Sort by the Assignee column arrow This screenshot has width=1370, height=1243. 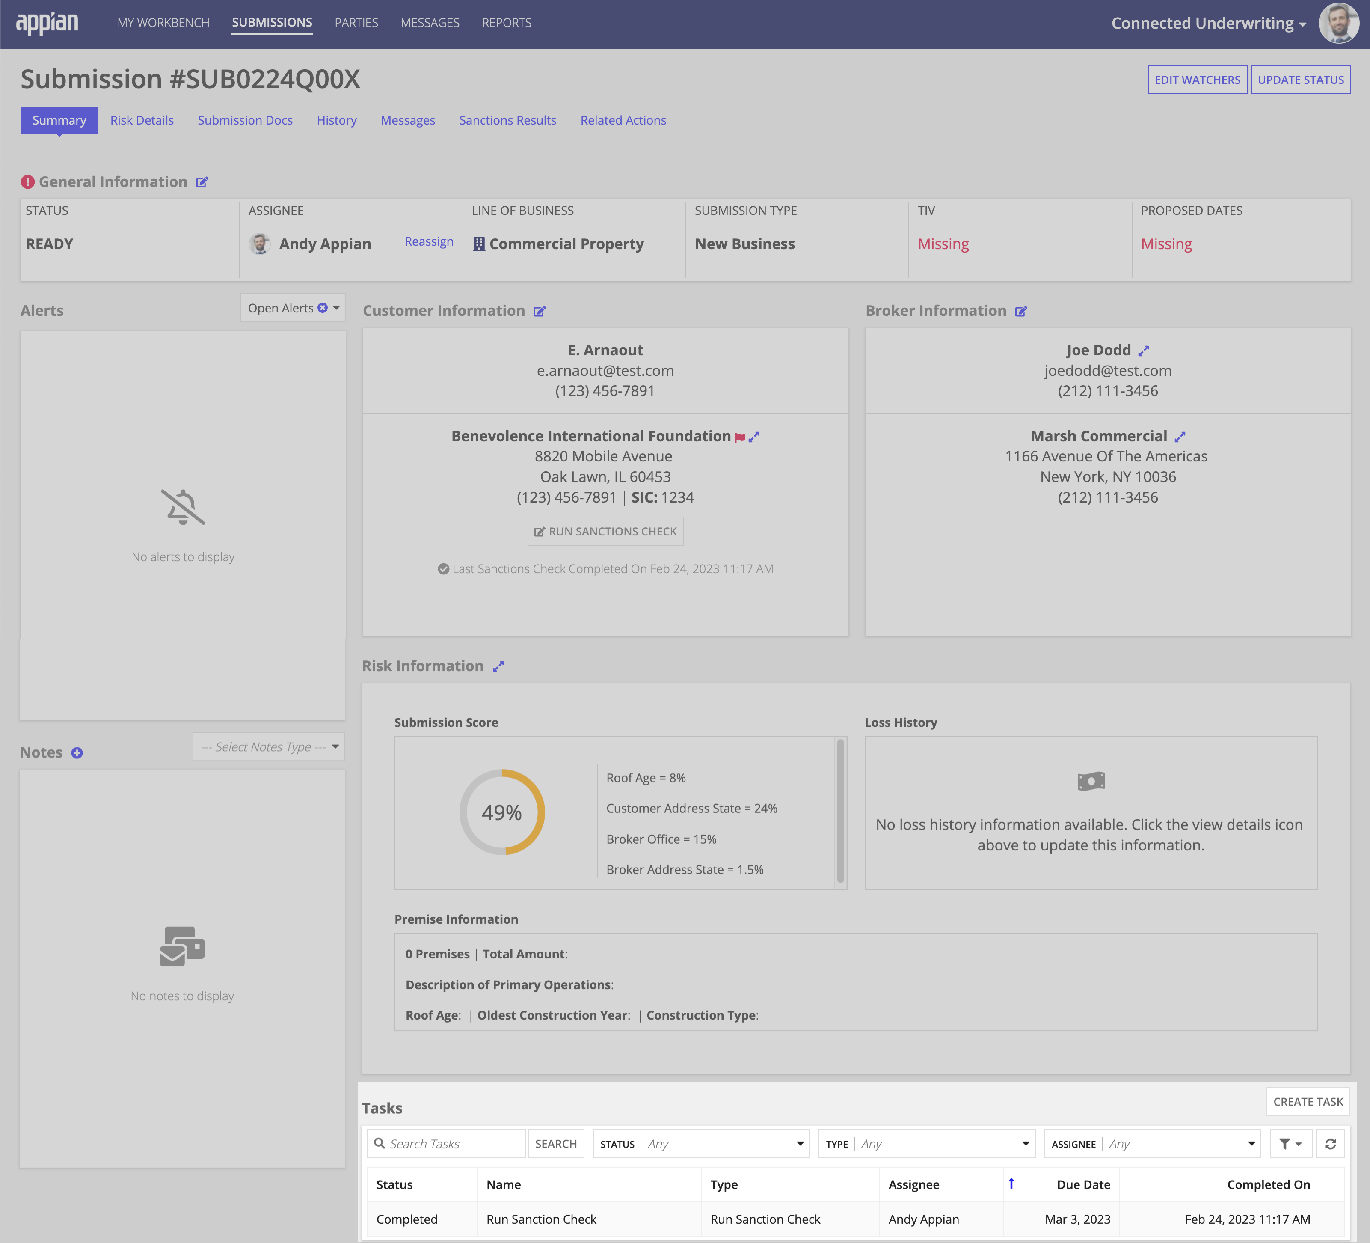click(1011, 1184)
